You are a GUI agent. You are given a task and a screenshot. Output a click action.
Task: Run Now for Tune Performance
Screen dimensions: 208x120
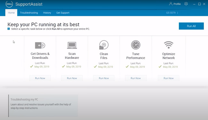[x=136, y=78]
